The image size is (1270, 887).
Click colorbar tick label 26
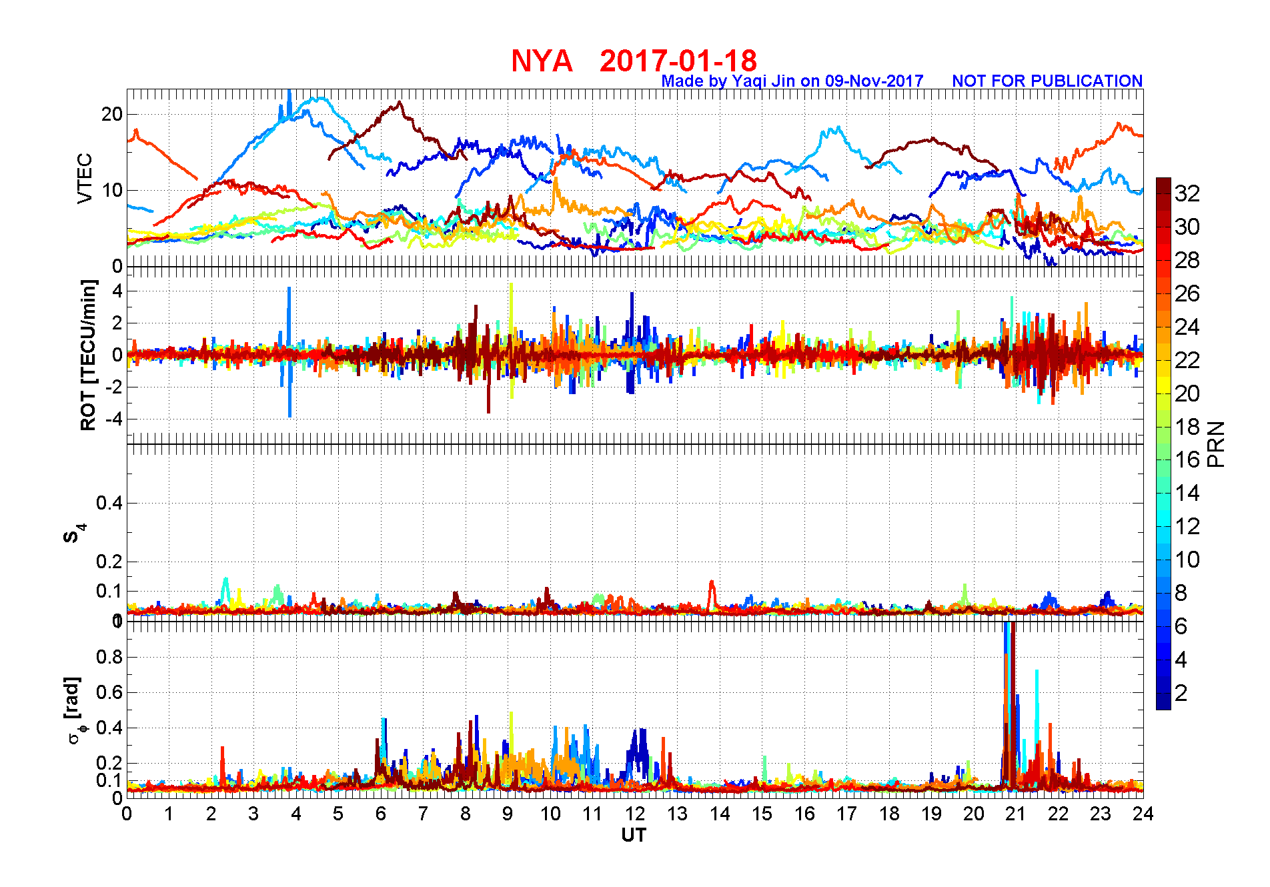(x=1187, y=293)
